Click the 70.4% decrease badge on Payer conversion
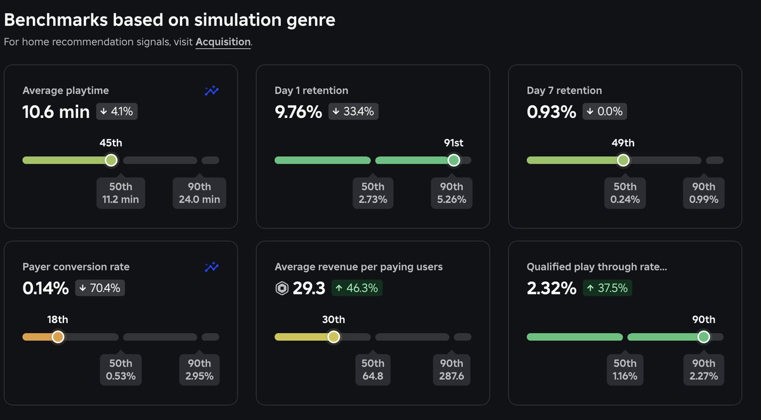Viewport: 761px width, 420px height. tap(100, 288)
